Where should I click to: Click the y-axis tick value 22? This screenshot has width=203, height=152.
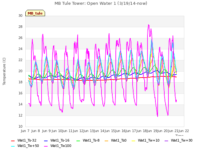tap(20, 60)
